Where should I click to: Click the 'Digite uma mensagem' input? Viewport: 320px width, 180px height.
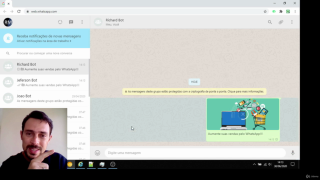(195, 152)
